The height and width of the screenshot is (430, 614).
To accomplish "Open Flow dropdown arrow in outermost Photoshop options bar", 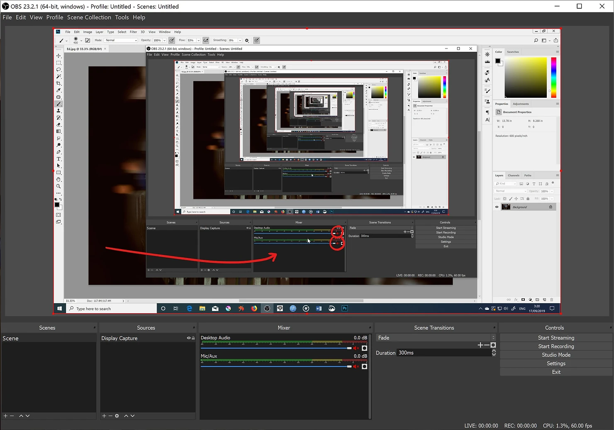I will click(x=198, y=40).
